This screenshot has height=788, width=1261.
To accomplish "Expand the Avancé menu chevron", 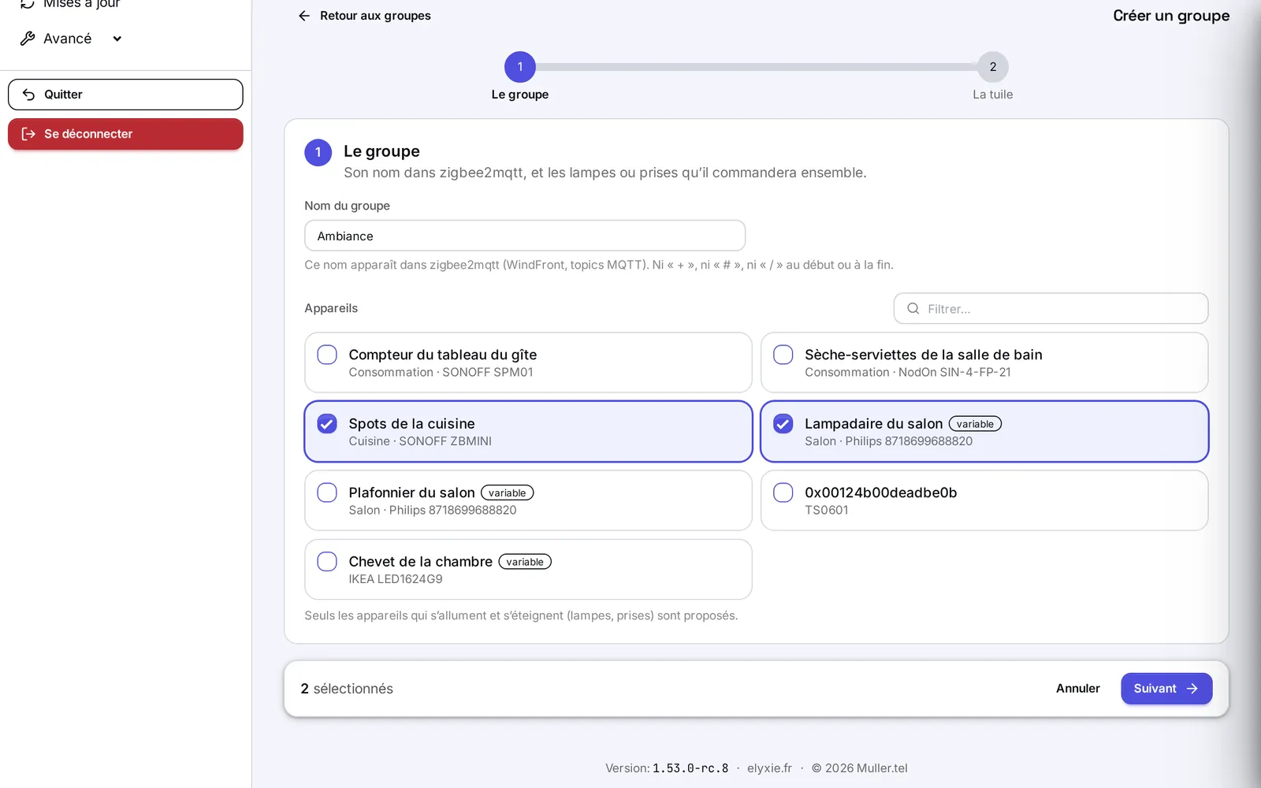I will 117,39.
